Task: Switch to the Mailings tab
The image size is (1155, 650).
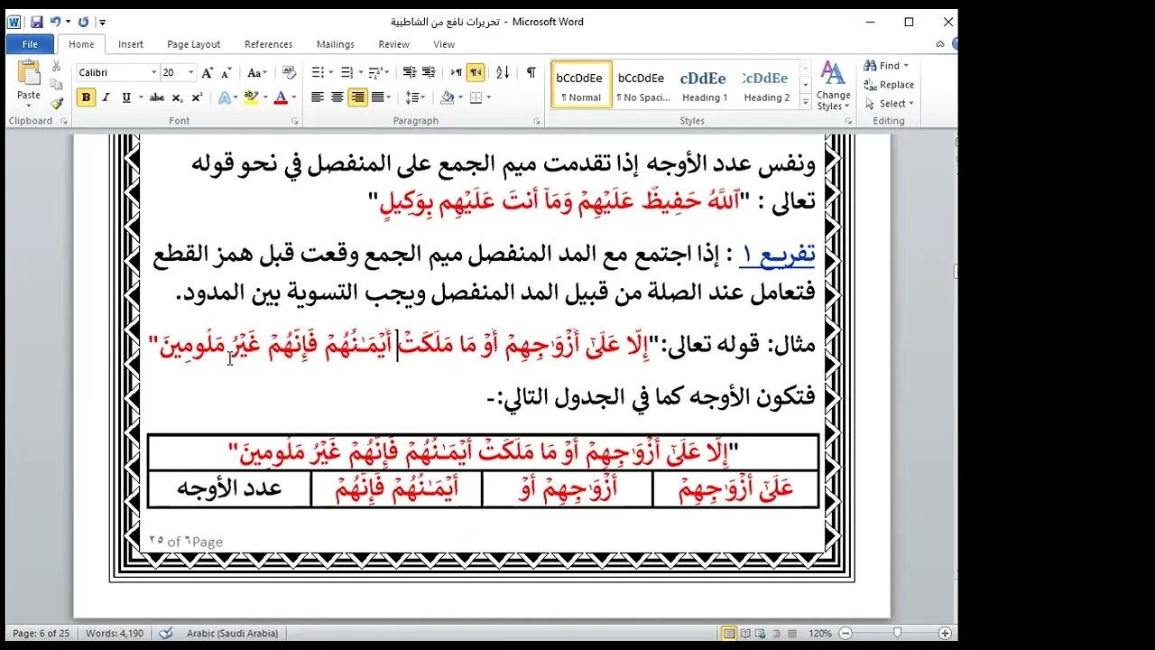Action: 335,44
